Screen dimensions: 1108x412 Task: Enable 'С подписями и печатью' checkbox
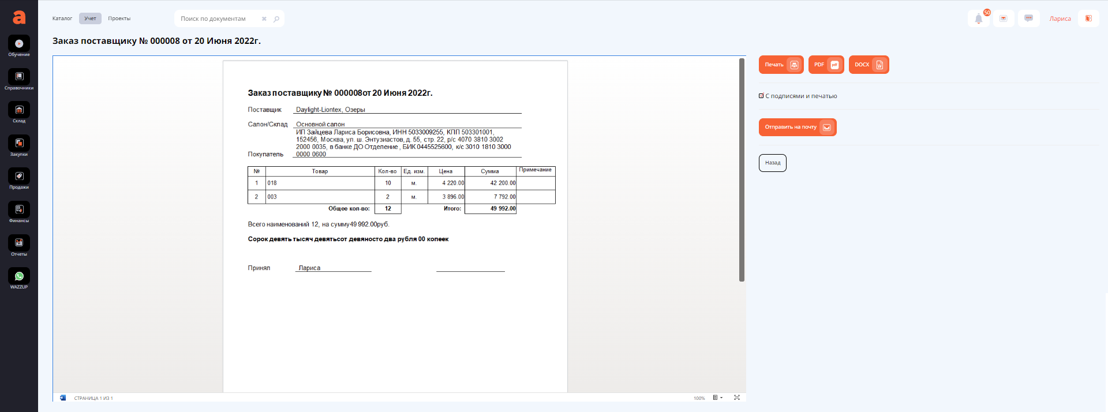[x=761, y=96]
